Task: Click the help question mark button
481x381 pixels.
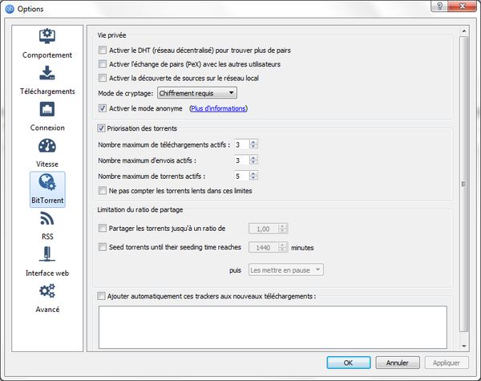Action: click(439, 6)
